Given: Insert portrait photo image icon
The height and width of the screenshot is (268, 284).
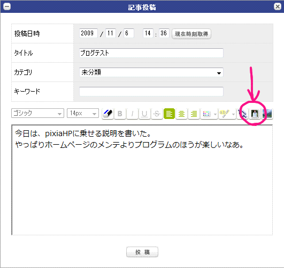Looking at the screenshot, I should 255,114.
